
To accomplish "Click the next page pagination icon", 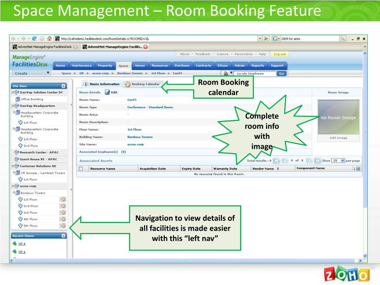I will [309, 160].
